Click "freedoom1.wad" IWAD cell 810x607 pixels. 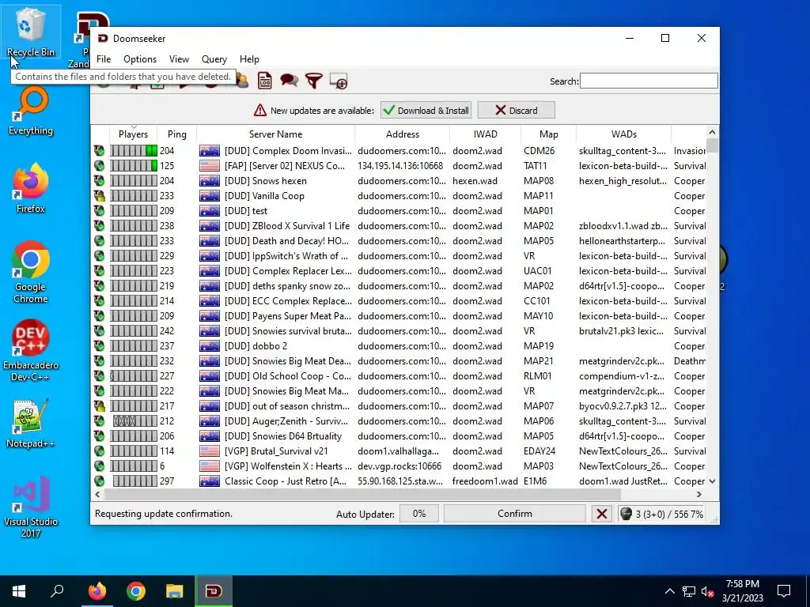tap(485, 481)
